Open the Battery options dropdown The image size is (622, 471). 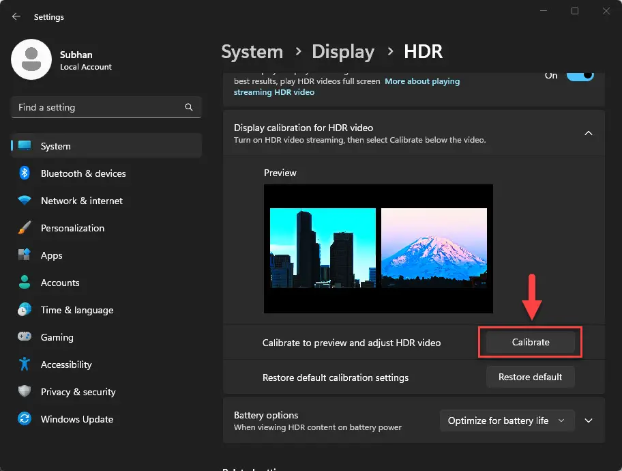507,420
